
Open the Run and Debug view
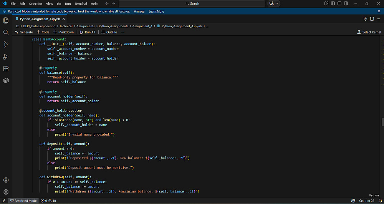6,56
